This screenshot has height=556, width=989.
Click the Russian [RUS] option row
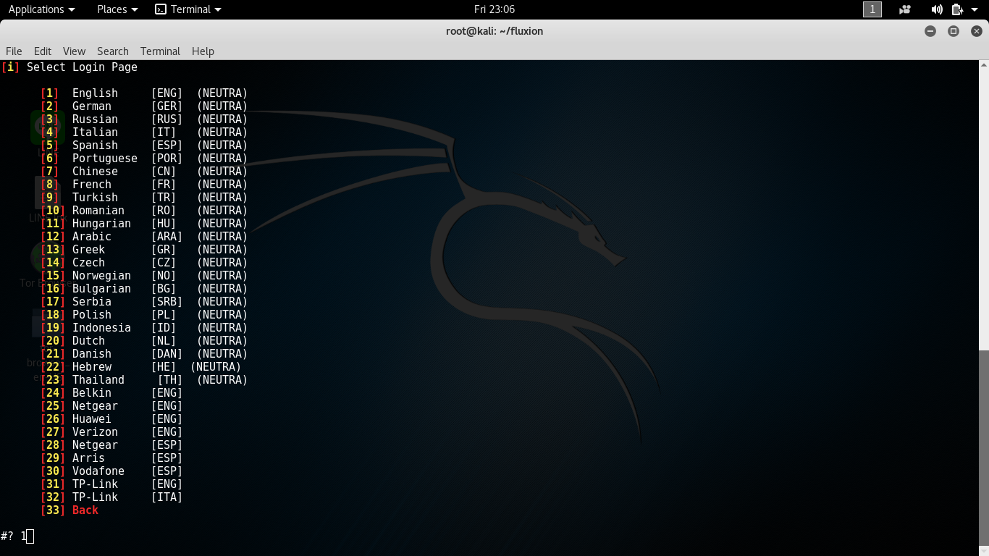click(x=144, y=119)
